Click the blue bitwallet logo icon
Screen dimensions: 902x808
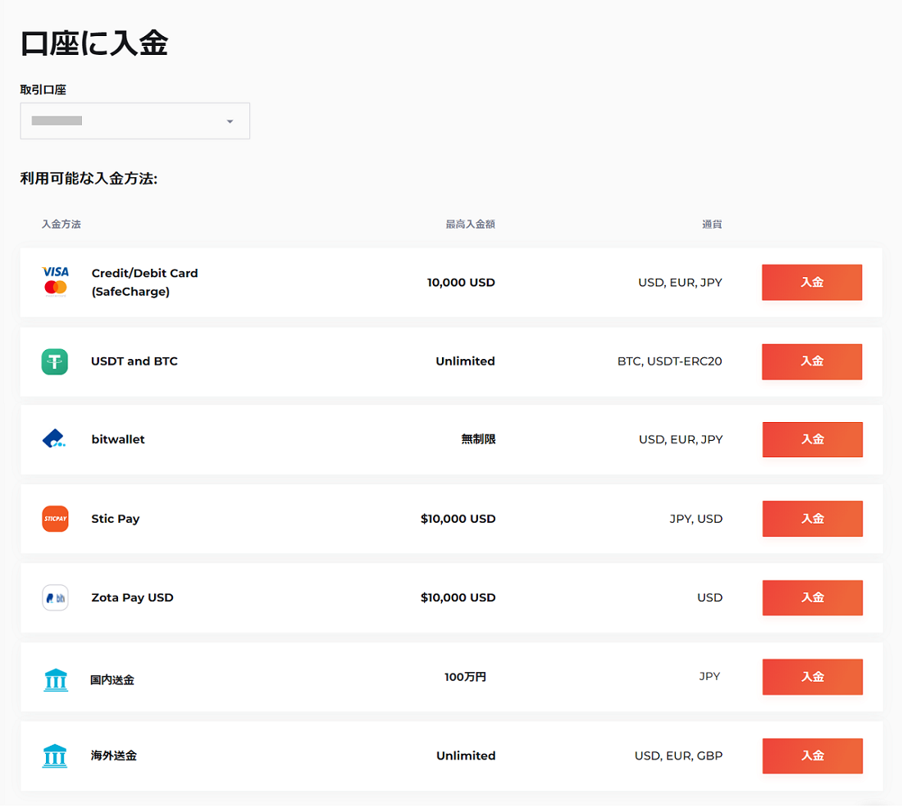(x=54, y=439)
